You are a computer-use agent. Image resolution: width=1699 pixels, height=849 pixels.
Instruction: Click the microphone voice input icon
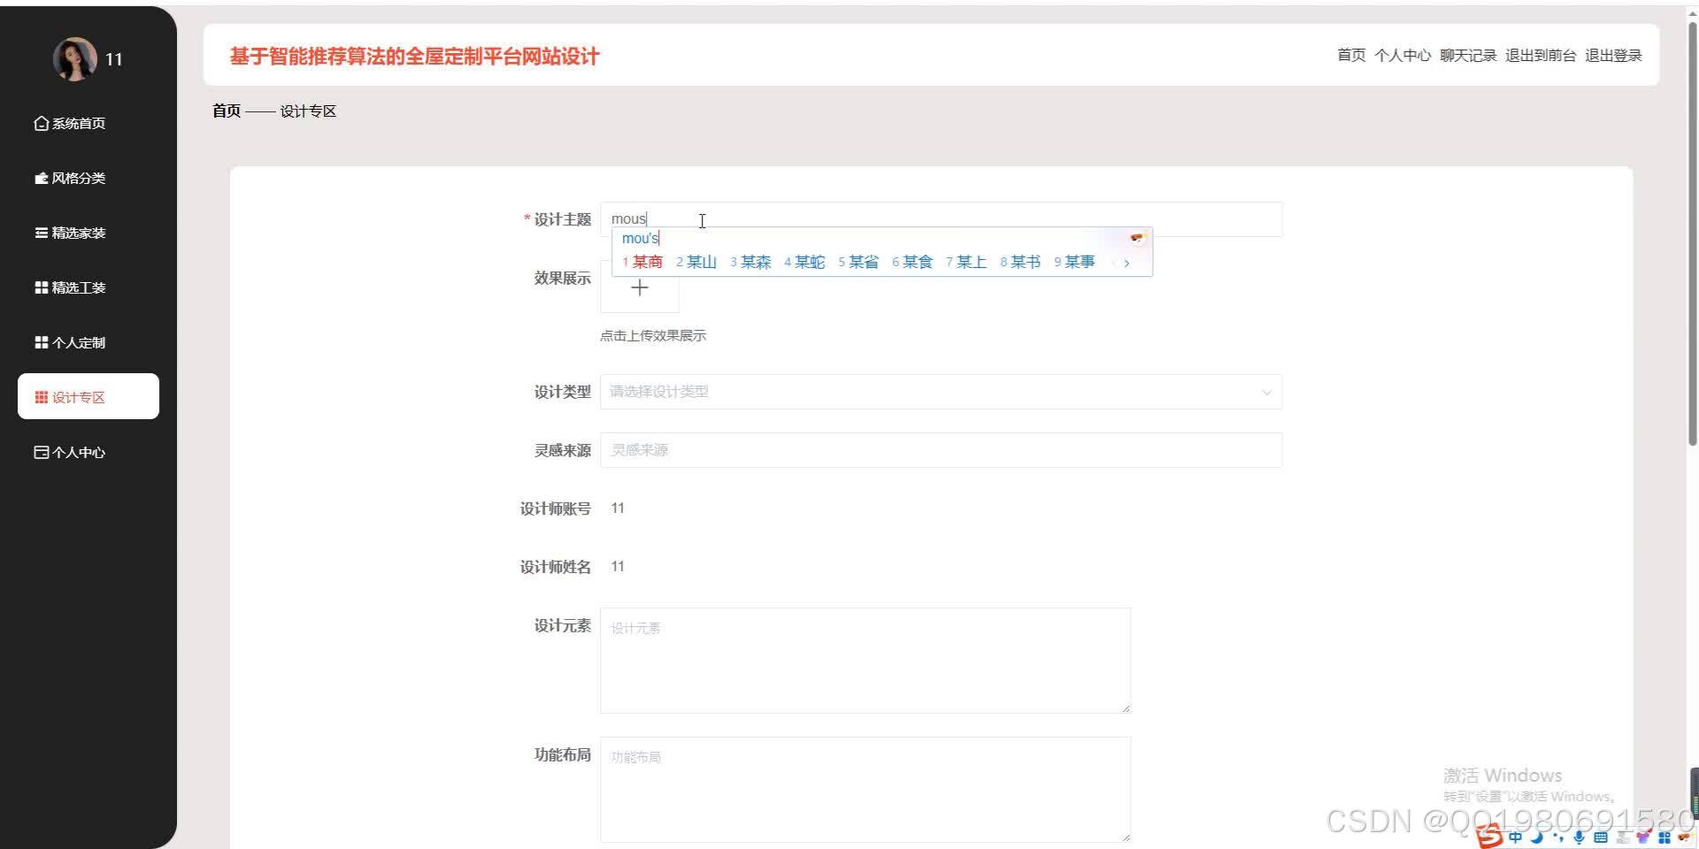tap(1579, 837)
